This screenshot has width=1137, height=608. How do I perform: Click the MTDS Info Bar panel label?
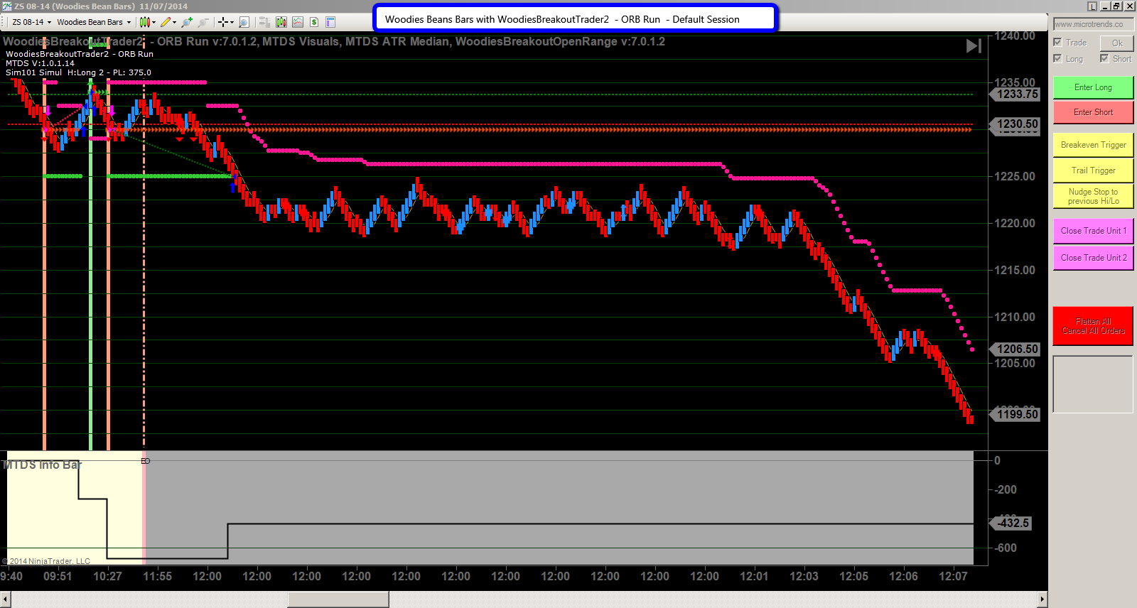pyautogui.click(x=43, y=465)
